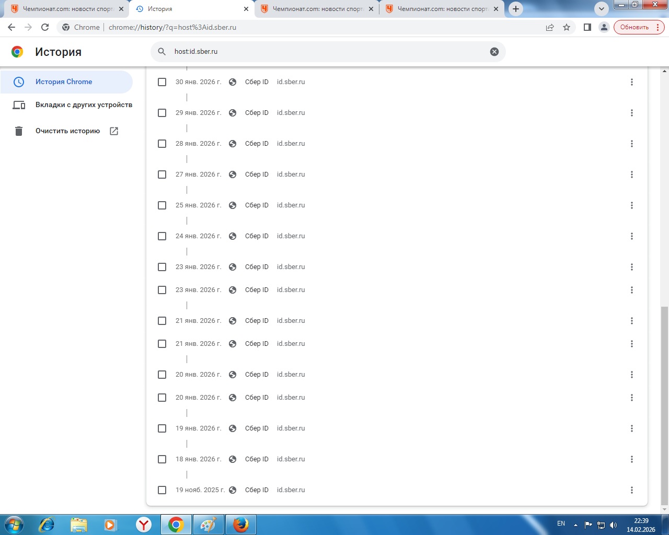The width and height of the screenshot is (669, 535).
Task: Open Firefox from the taskbar
Action: tap(241, 525)
